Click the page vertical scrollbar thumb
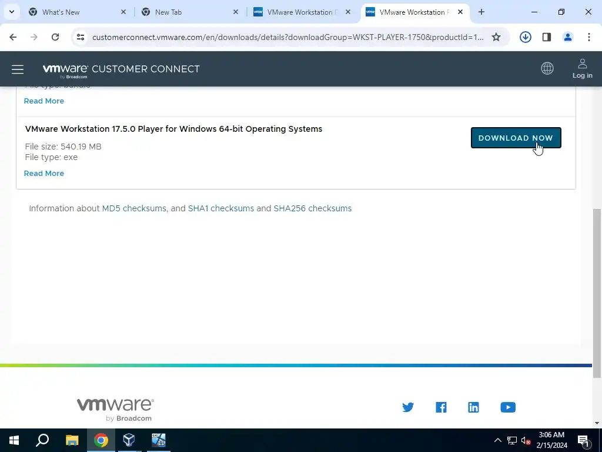Image resolution: width=602 pixels, height=452 pixels. (x=597, y=293)
